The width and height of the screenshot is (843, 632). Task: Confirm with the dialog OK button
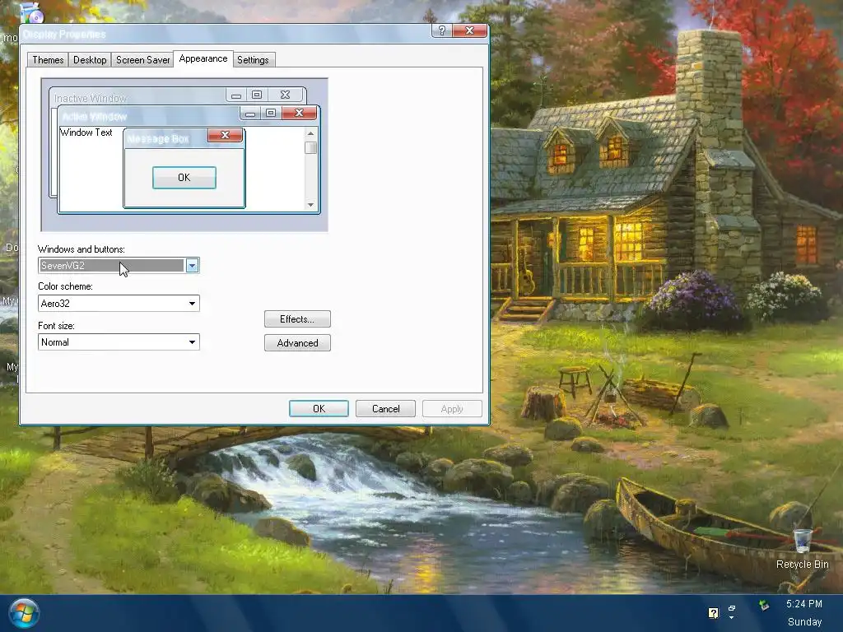[319, 409]
